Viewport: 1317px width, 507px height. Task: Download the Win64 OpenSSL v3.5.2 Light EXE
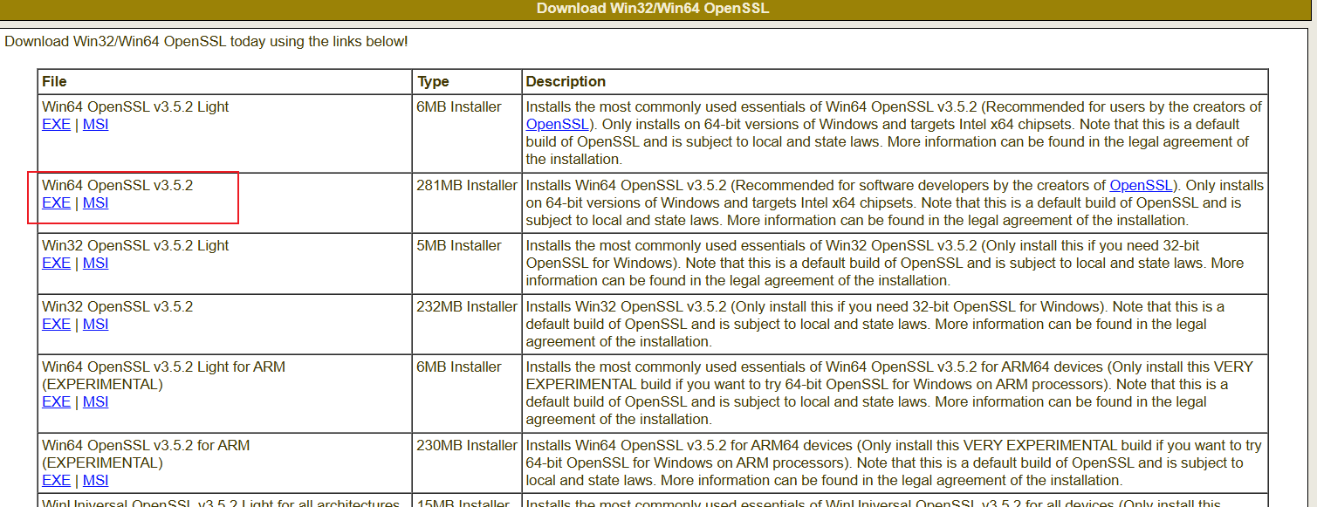pyautogui.click(x=56, y=125)
